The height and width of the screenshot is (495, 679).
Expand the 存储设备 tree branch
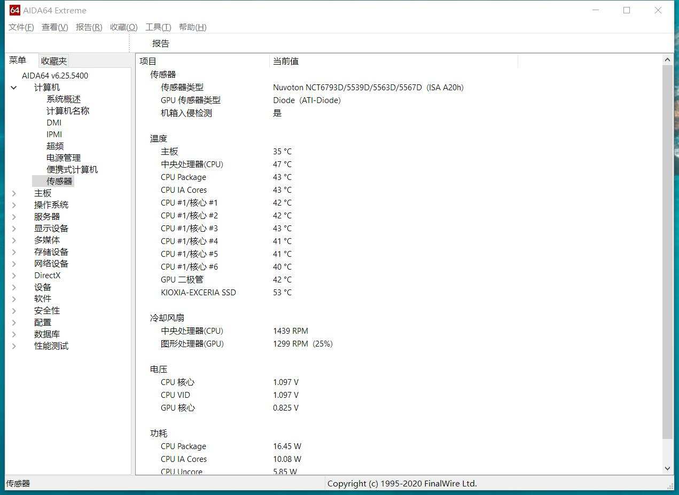tap(13, 252)
